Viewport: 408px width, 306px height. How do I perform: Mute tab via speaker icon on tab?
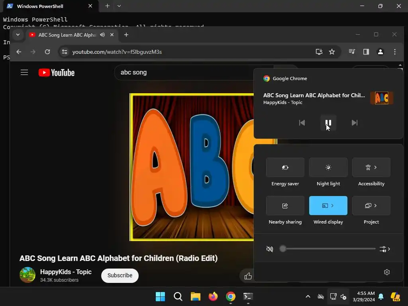click(x=102, y=35)
